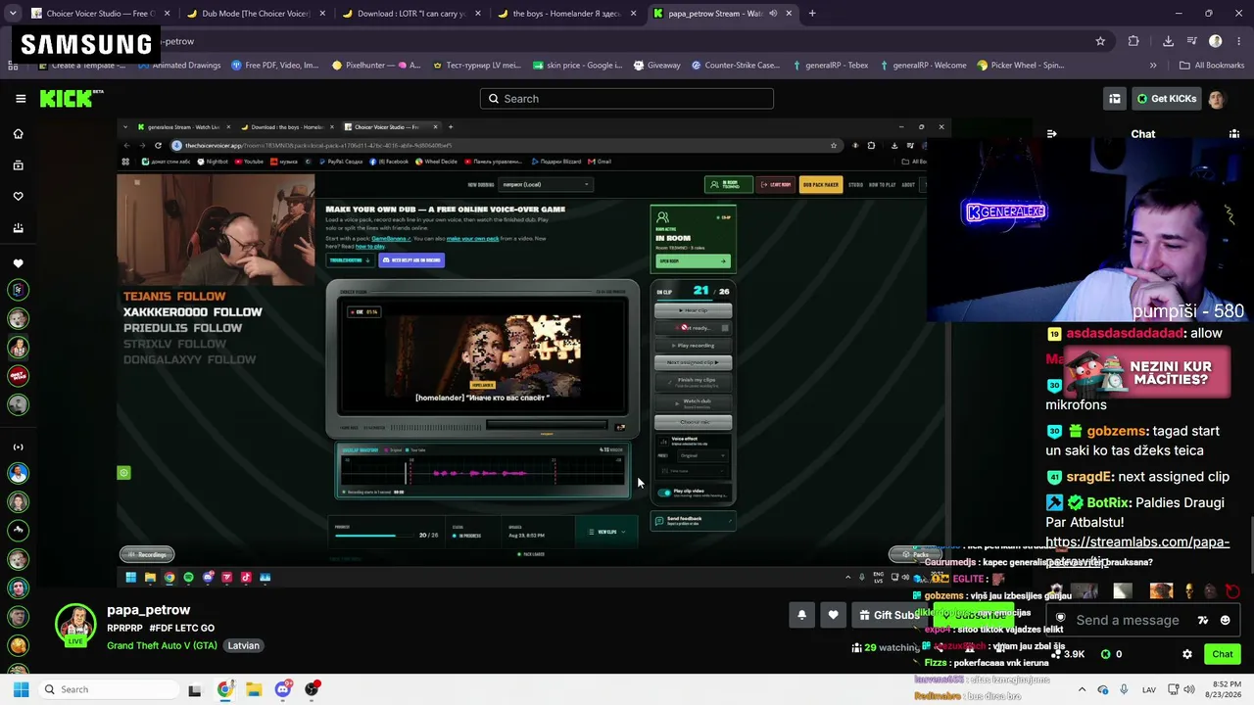Collapse the chat panel with arrow icon

1051,134
